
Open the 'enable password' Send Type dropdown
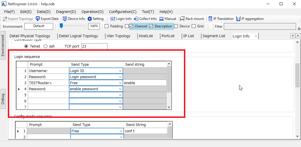coord(120,89)
